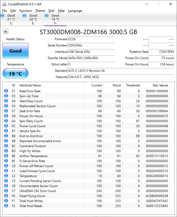Click the previous disk arrow button
Image resolution: width=177 pixels, height=217 pixels.
pos(6,32)
